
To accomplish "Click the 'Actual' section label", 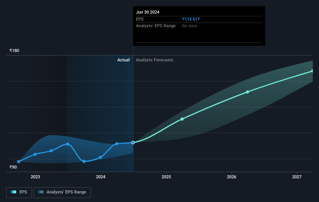I will [123, 60].
